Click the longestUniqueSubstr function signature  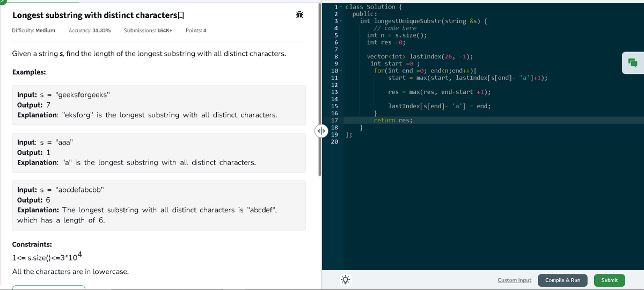point(423,21)
